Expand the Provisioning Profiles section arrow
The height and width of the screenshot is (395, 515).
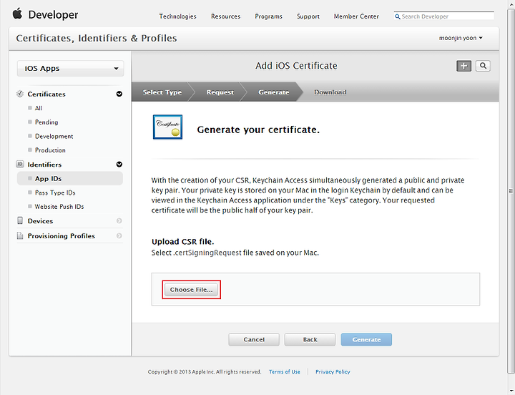coord(119,235)
